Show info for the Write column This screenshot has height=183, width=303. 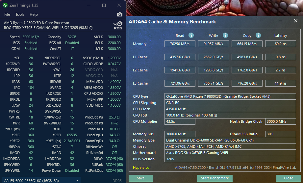[225, 35]
